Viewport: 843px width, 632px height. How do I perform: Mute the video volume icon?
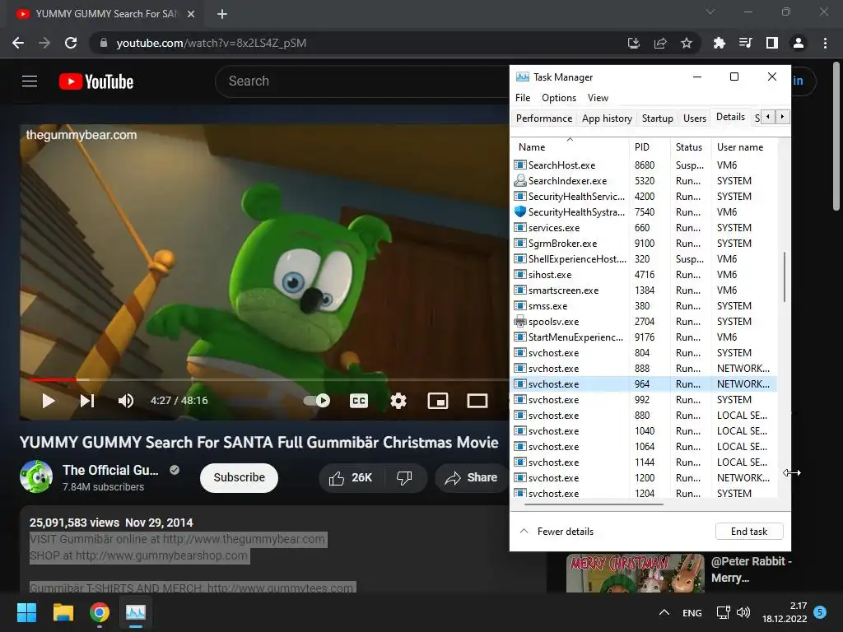pyautogui.click(x=126, y=401)
